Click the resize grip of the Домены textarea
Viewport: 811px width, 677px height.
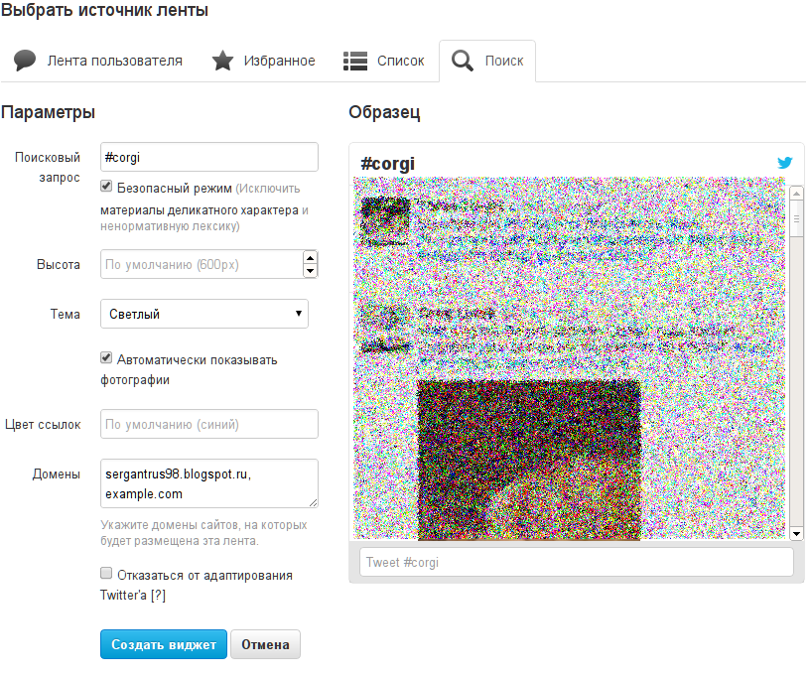pyautogui.click(x=313, y=502)
